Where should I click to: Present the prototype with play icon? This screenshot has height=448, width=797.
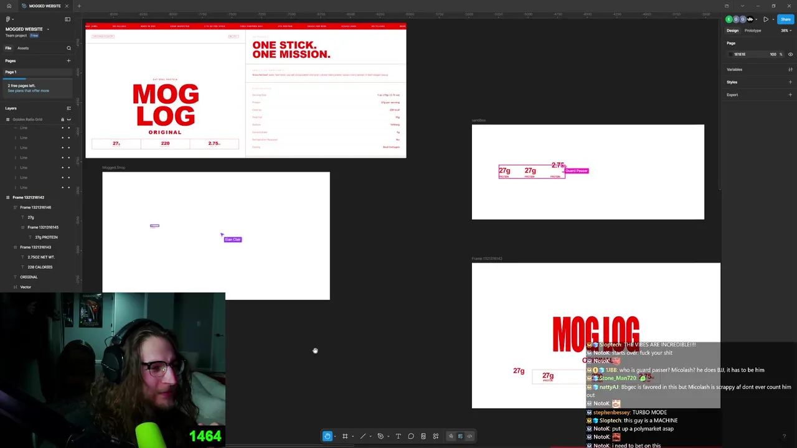[766, 19]
